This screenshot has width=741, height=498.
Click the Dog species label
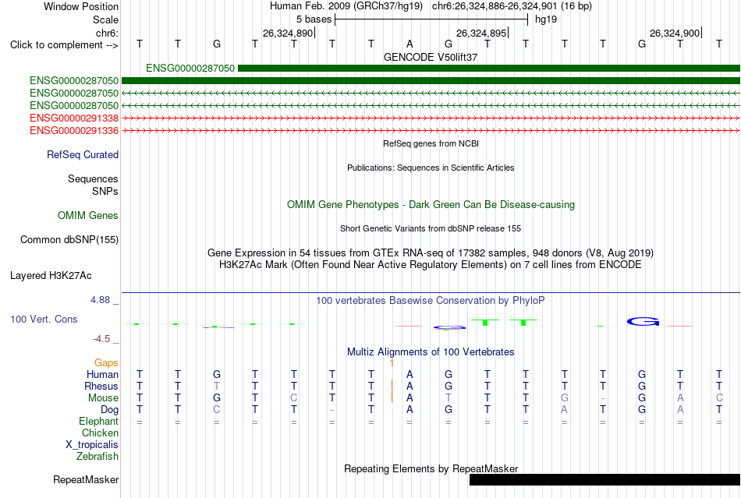tap(109, 410)
